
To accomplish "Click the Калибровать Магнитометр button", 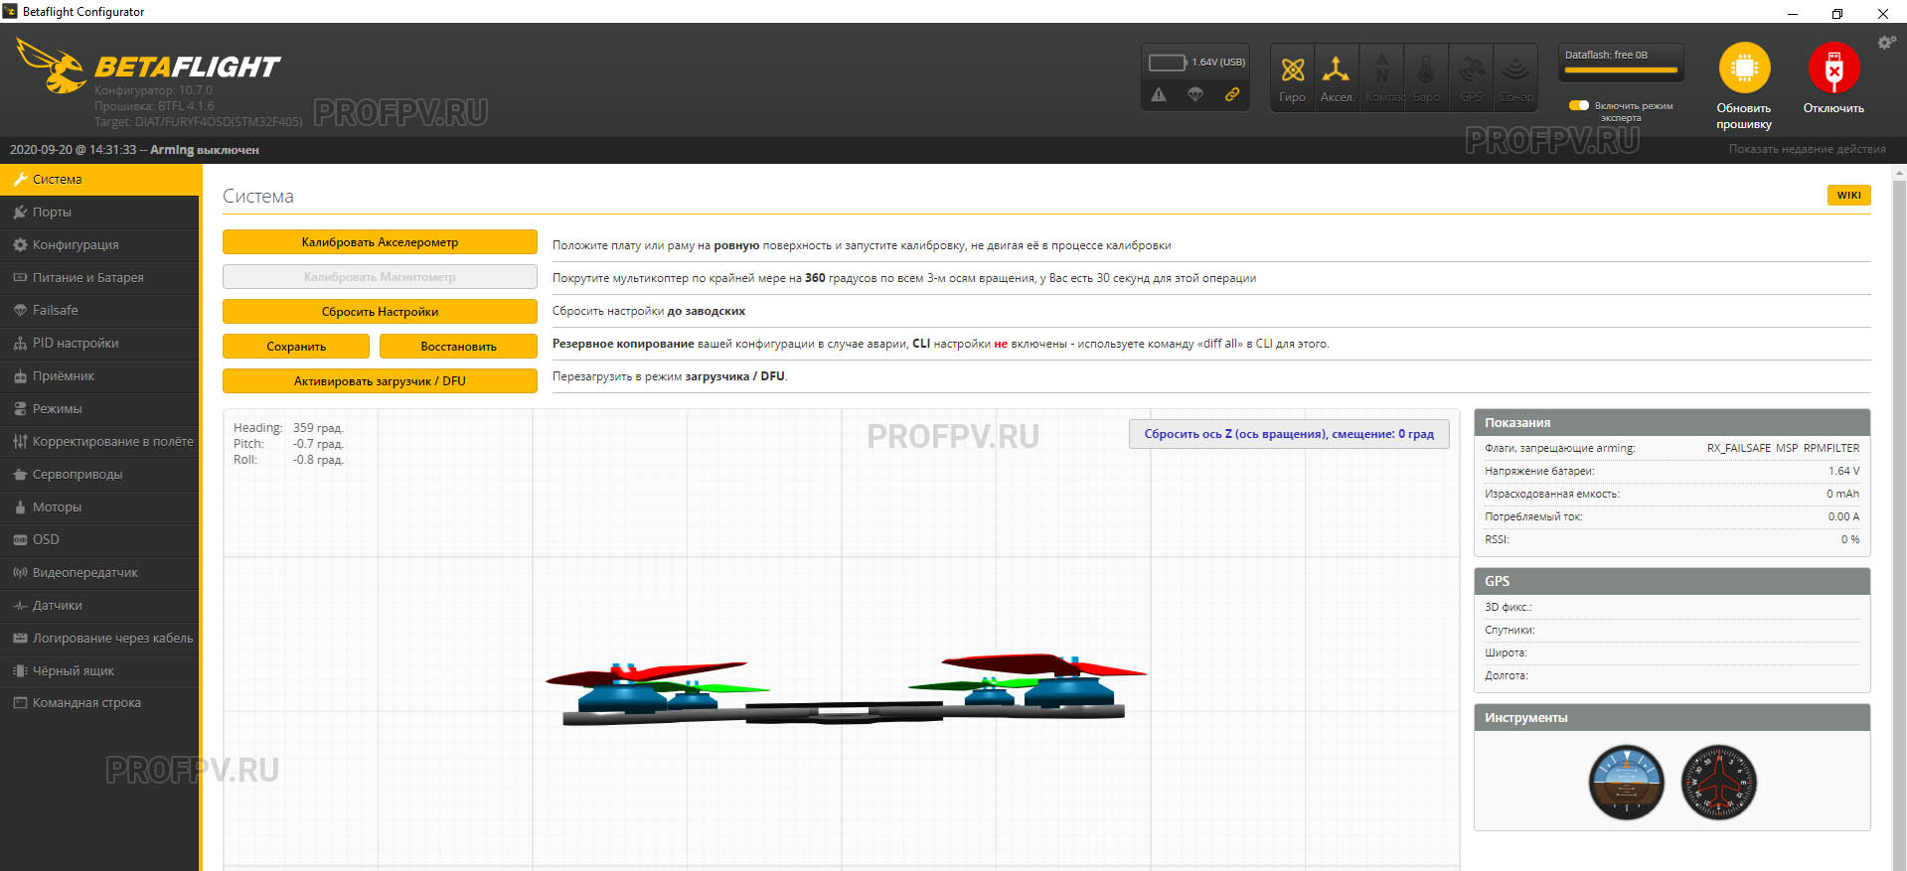I will tap(380, 277).
